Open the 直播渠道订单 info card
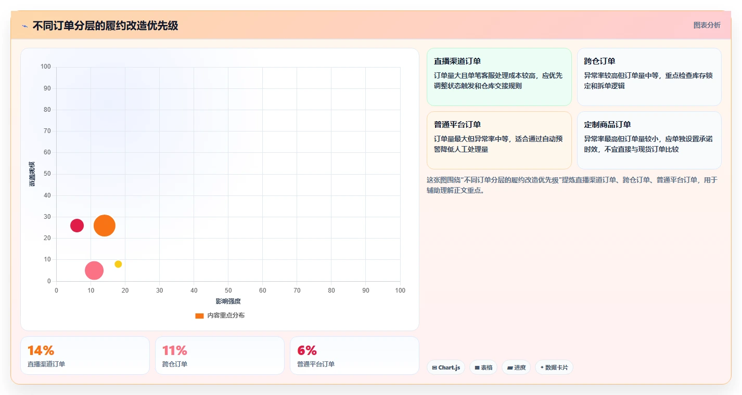Screen dimensions: 742x395 [x=499, y=77]
